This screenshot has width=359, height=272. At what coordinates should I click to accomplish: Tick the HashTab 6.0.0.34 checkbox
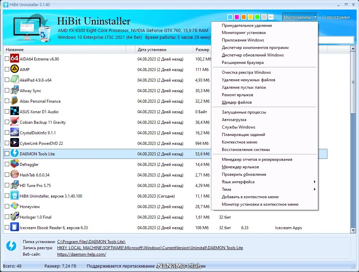click(x=7, y=174)
